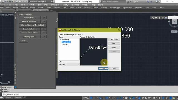Click the ribbon minimize toggle after Mesh

coord(162,8)
